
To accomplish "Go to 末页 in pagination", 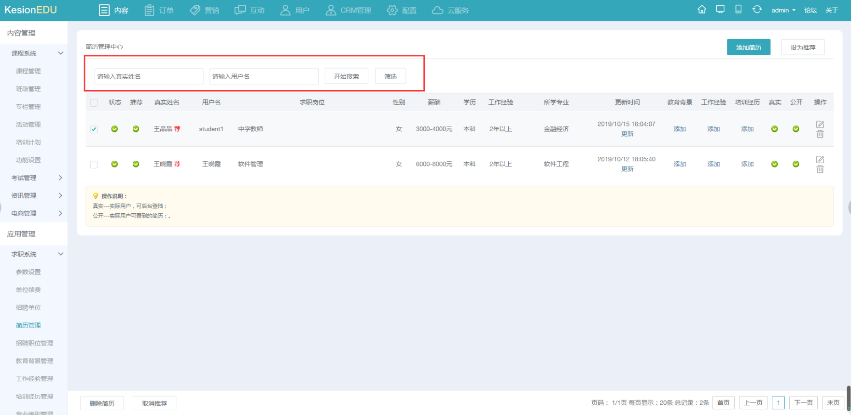I will (833, 402).
